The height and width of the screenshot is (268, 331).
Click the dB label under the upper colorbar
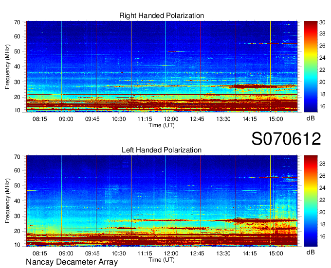(311, 118)
